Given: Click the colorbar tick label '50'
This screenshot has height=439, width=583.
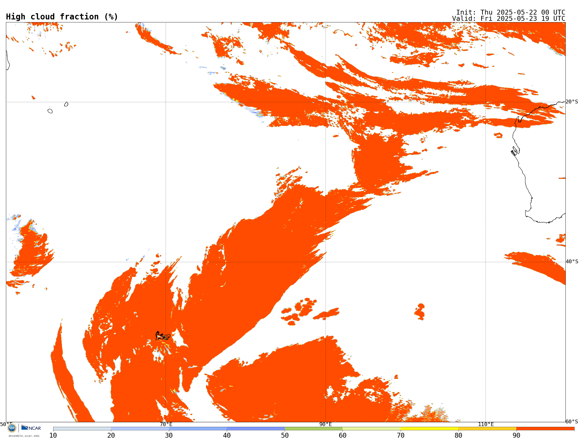Looking at the screenshot, I should click(285, 435).
